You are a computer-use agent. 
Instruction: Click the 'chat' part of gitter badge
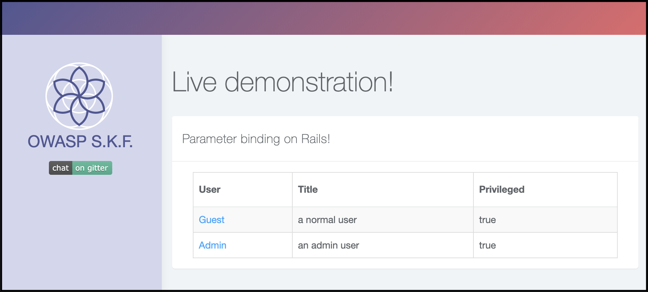click(61, 168)
